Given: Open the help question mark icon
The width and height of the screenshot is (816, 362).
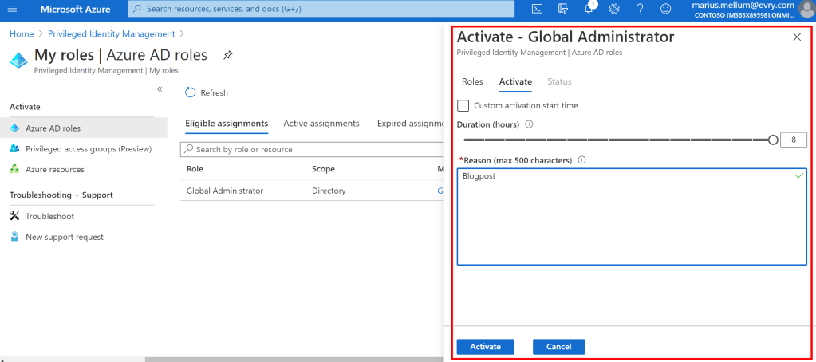Looking at the screenshot, I should click(x=640, y=9).
